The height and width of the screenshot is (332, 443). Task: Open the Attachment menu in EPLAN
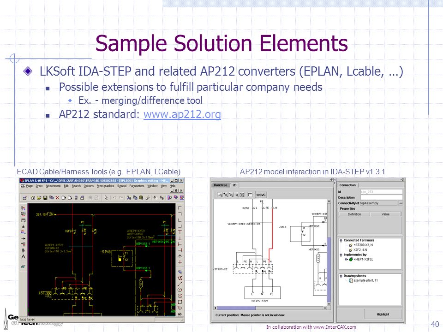(x=53, y=186)
